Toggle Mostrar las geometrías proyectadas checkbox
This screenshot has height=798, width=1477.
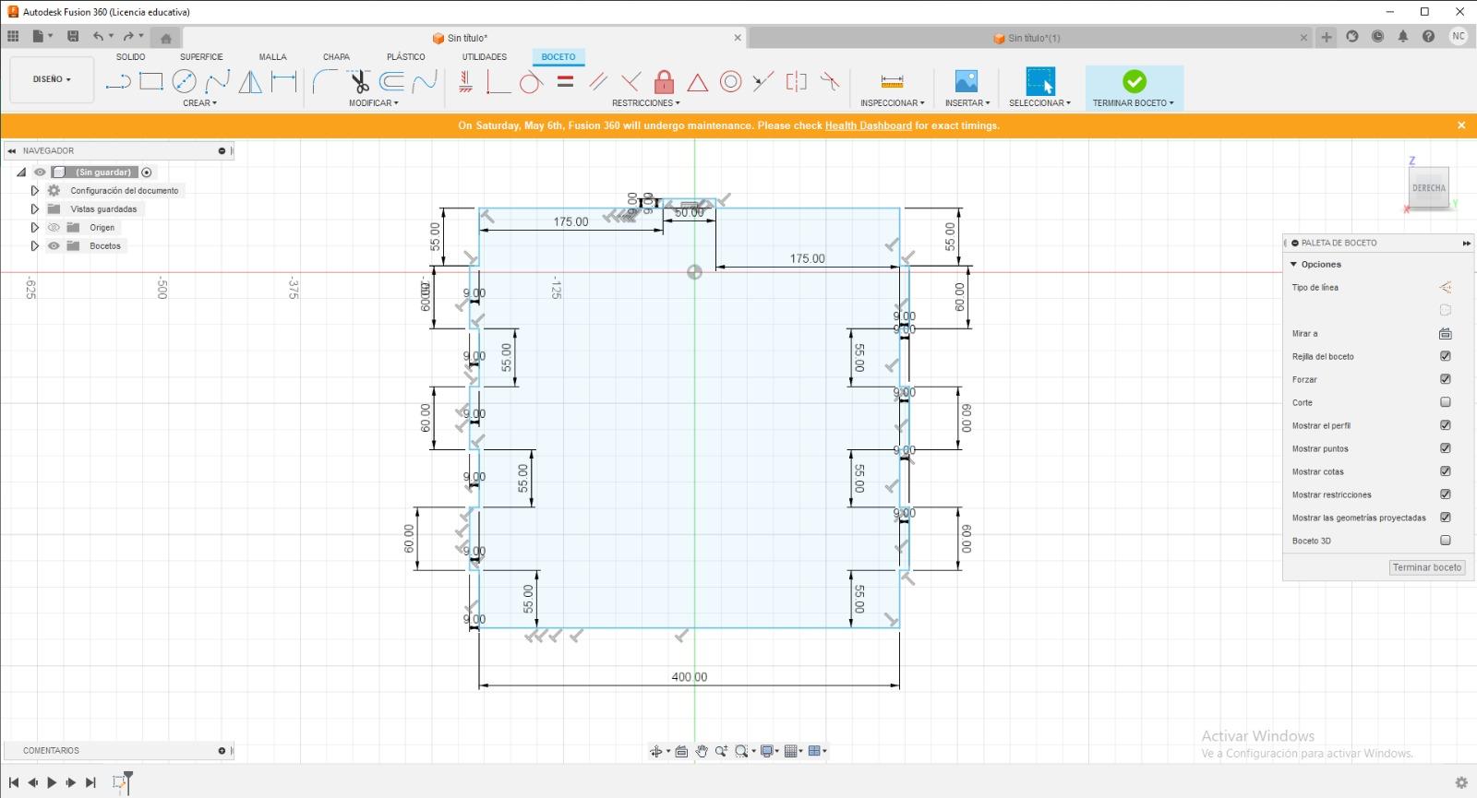tap(1446, 518)
